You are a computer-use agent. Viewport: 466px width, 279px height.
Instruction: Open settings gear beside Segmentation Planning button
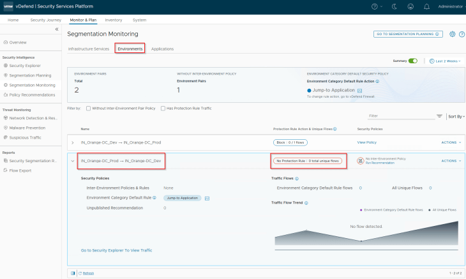[x=452, y=34]
